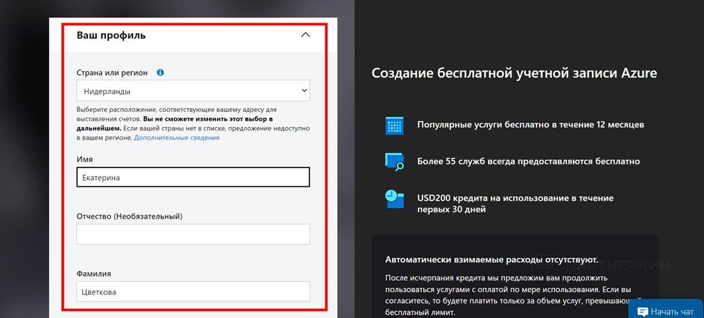
Task: Click the calendar icon beside popular services
Action: (395, 125)
